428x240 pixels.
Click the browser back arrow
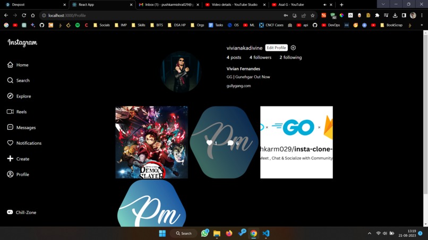tap(6, 15)
